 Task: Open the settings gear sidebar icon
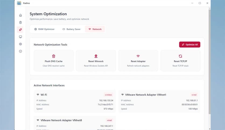[20, 44]
